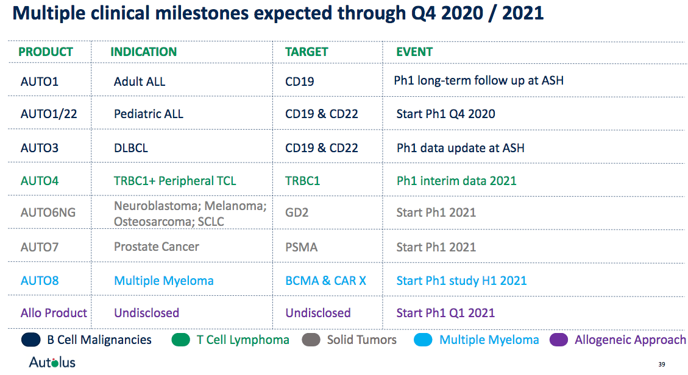The image size is (688, 375).
Task: Click the 'BCMA & CAR X' target cell
Action: pyautogui.click(x=325, y=281)
